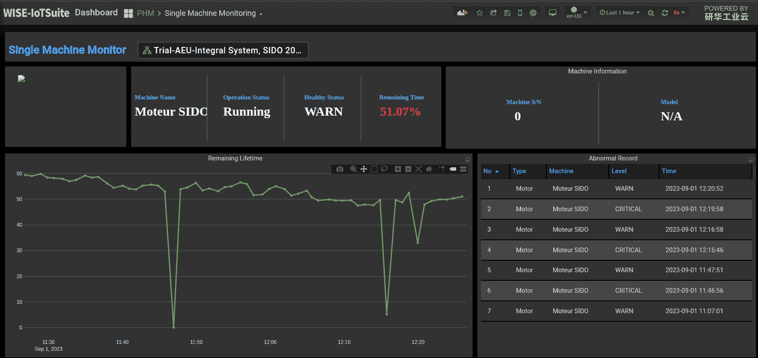
Task: Save the dashboard with floppy icon
Action: tap(507, 13)
